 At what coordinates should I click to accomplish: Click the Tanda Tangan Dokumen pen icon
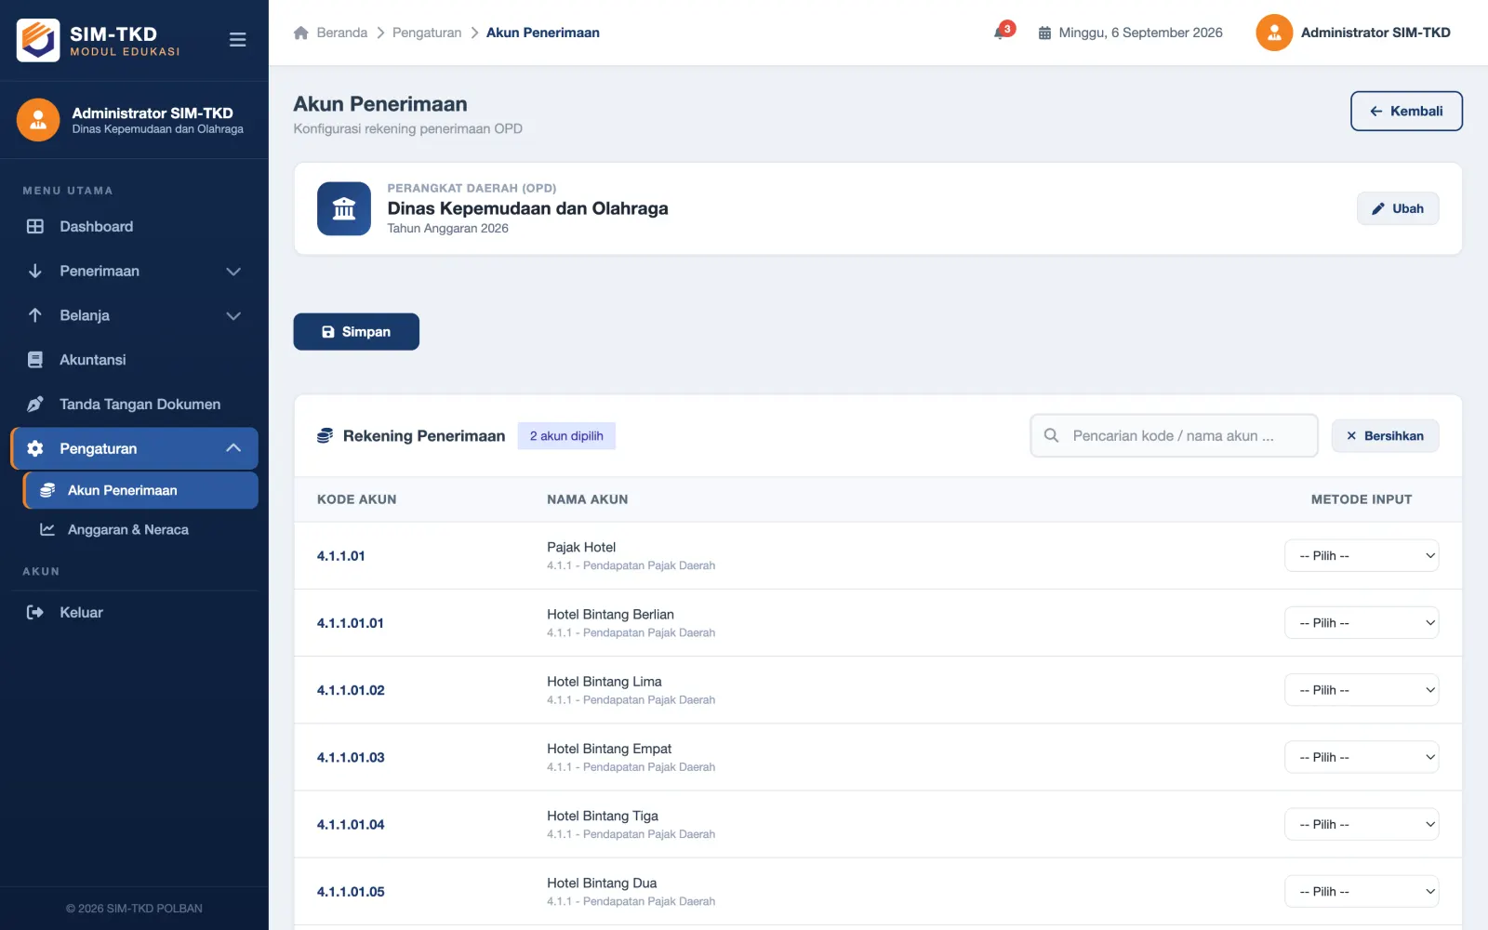[35, 405]
